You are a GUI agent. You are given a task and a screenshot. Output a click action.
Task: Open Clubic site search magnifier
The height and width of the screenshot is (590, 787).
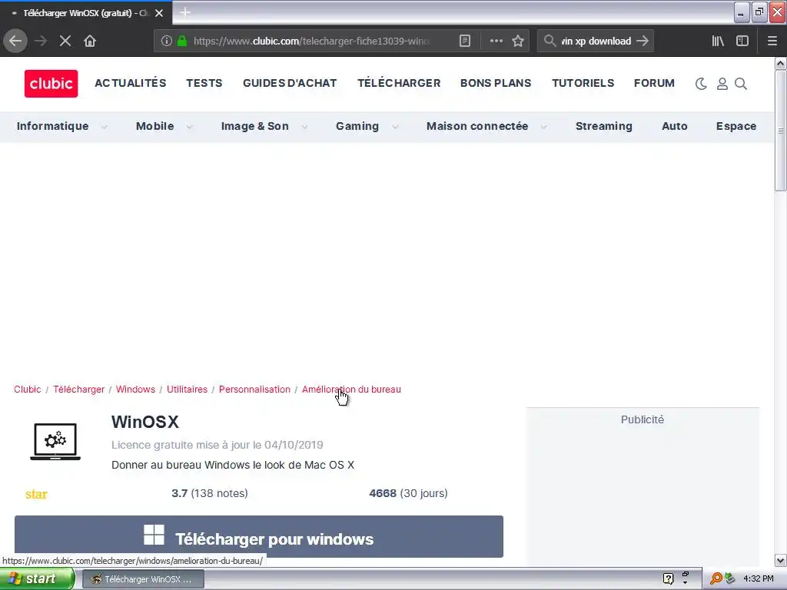pyautogui.click(x=741, y=84)
